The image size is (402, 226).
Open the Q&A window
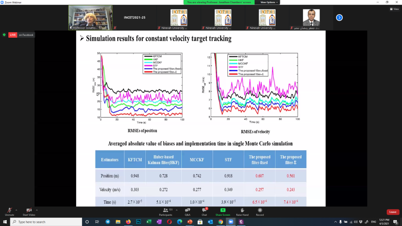(187, 211)
